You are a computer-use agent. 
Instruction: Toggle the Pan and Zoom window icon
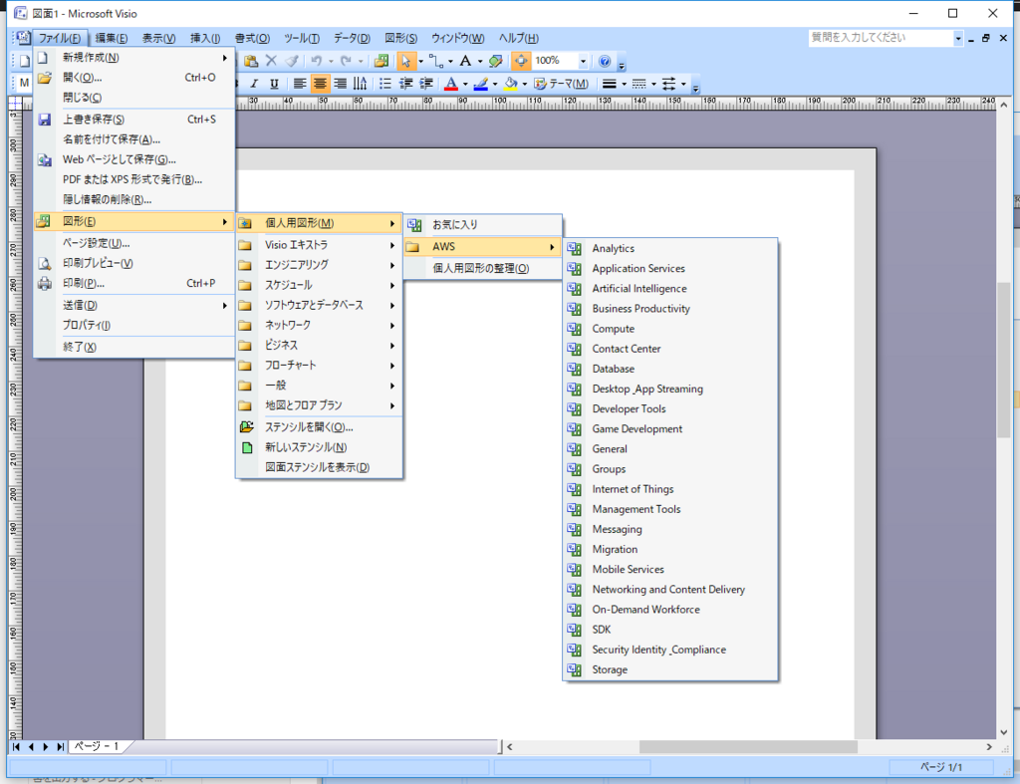(520, 61)
